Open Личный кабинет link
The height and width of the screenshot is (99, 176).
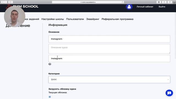pos(145,7)
